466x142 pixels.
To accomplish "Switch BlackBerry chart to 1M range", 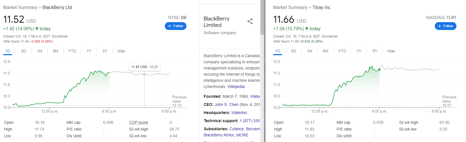I will point(40,51).
